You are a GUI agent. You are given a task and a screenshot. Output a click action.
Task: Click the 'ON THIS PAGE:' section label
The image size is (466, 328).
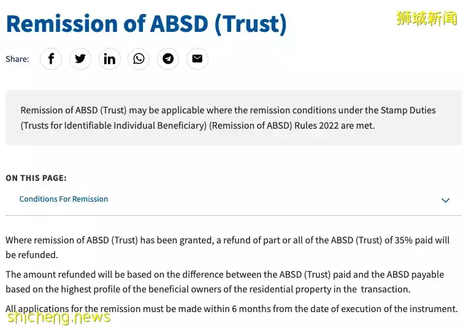pyautogui.click(x=36, y=178)
